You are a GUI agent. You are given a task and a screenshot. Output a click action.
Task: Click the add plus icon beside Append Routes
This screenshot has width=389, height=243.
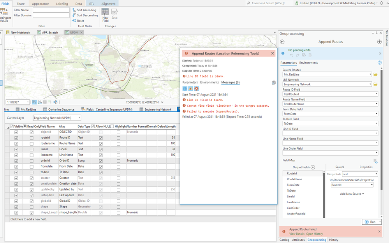click(379, 42)
